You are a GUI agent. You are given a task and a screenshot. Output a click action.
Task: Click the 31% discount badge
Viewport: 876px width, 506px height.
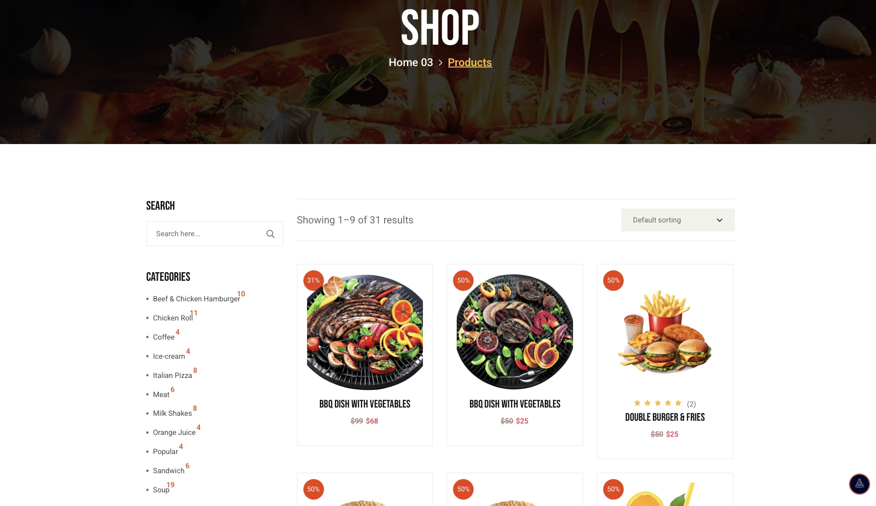tap(313, 280)
